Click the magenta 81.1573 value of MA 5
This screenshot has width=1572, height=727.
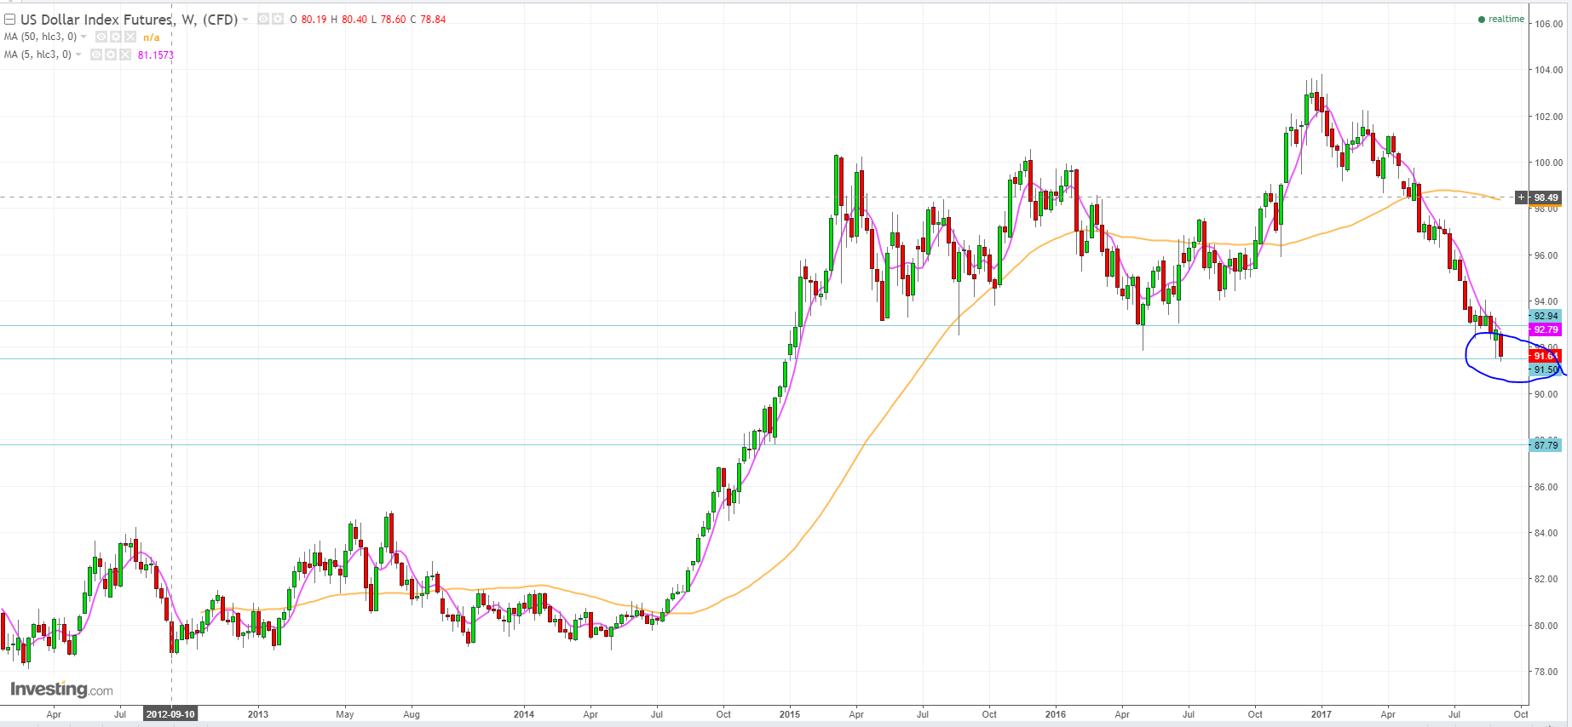pyautogui.click(x=156, y=55)
